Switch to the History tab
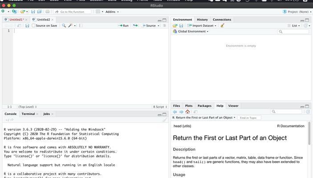The height and width of the screenshot is (178, 313). (202, 20)
